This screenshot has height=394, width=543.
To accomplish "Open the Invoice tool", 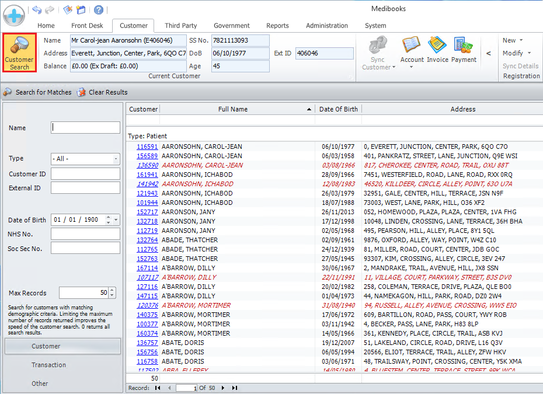I will (x=437, y=49).
